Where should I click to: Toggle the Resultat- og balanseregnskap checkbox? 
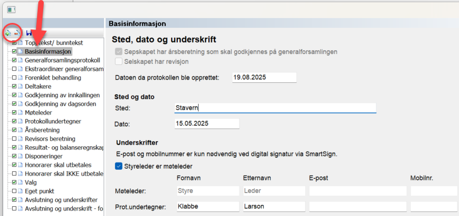click(x=14, y=147)
